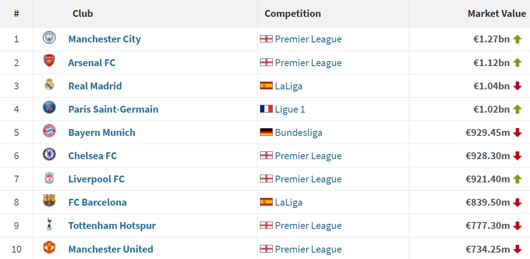Click the Real Madrid club crest
Viewport: 530px width, 259px height.
coord(49,85)
